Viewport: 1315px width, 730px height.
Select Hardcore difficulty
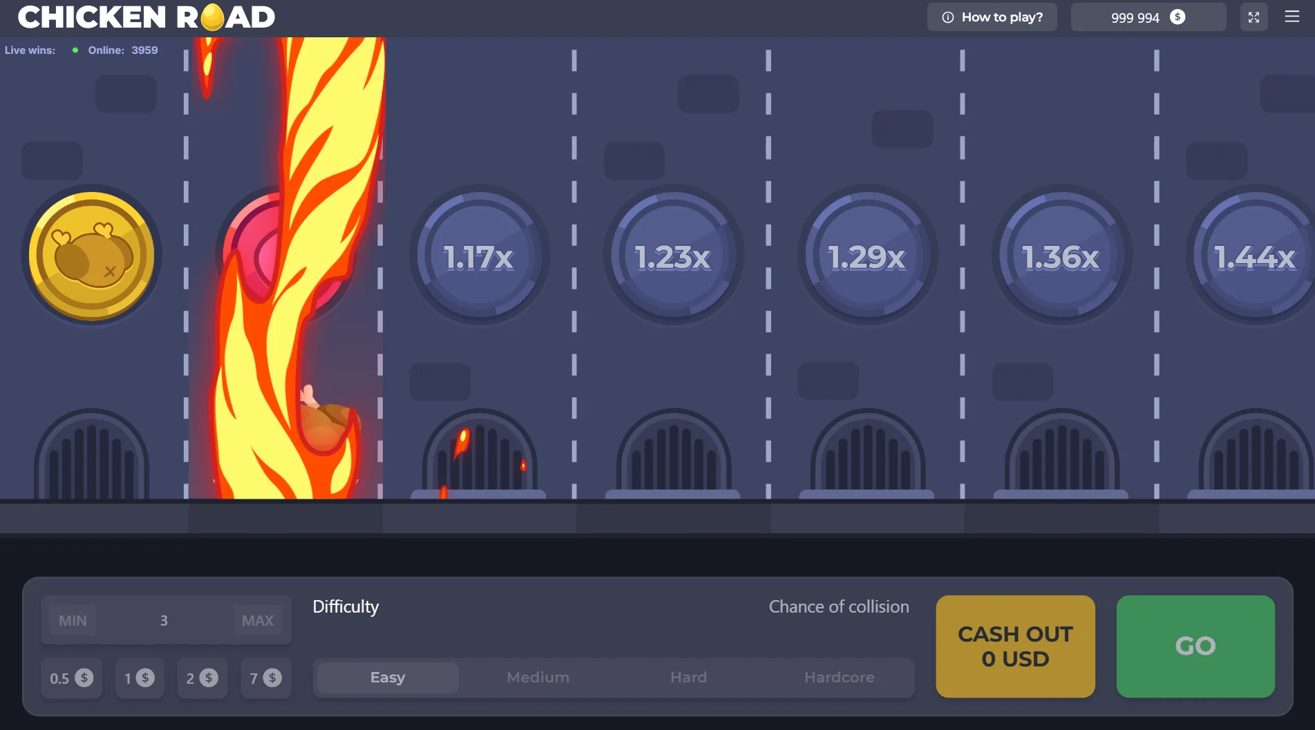840,678
